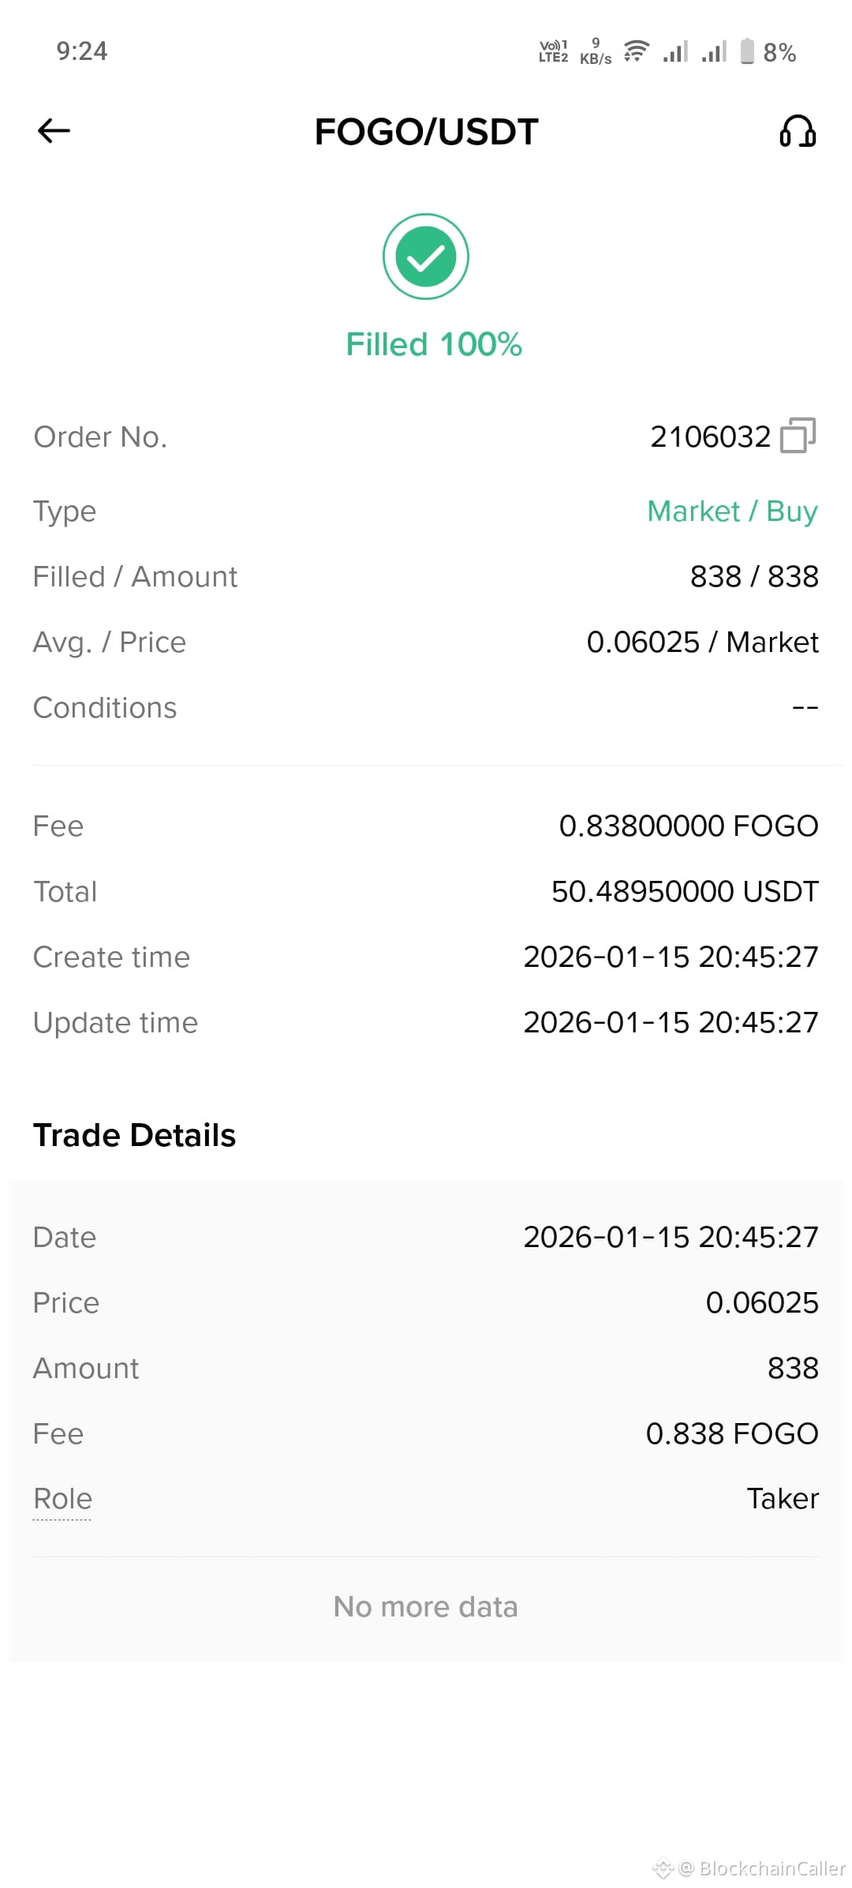Tap the Market / Buy type value
Viewport: 852px width, 1888px height.
coord(732,511)
